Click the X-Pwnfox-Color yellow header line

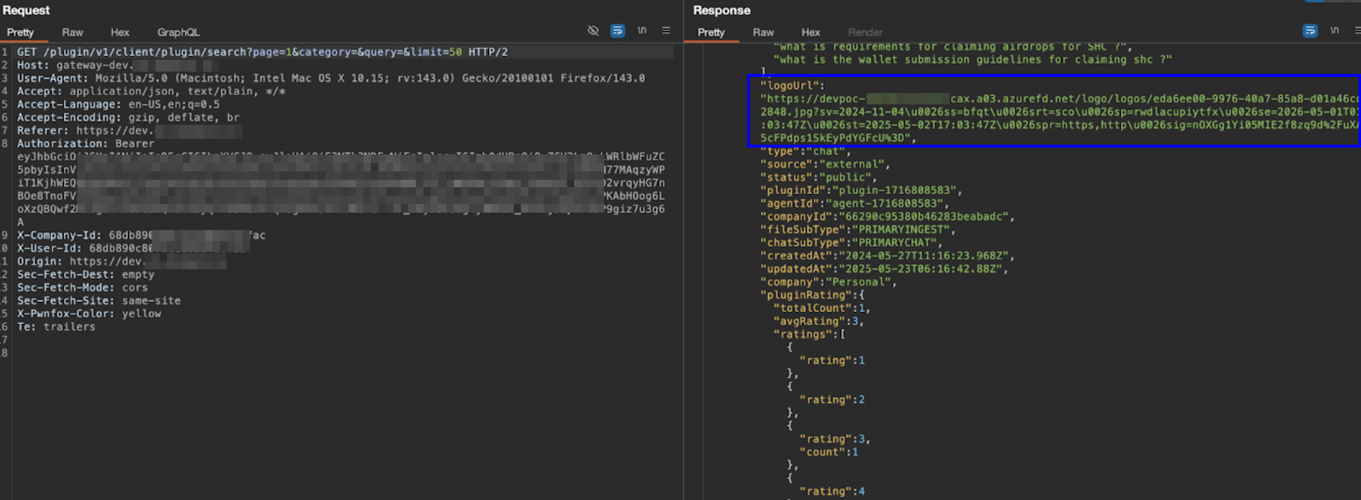(x=88, y=314)
